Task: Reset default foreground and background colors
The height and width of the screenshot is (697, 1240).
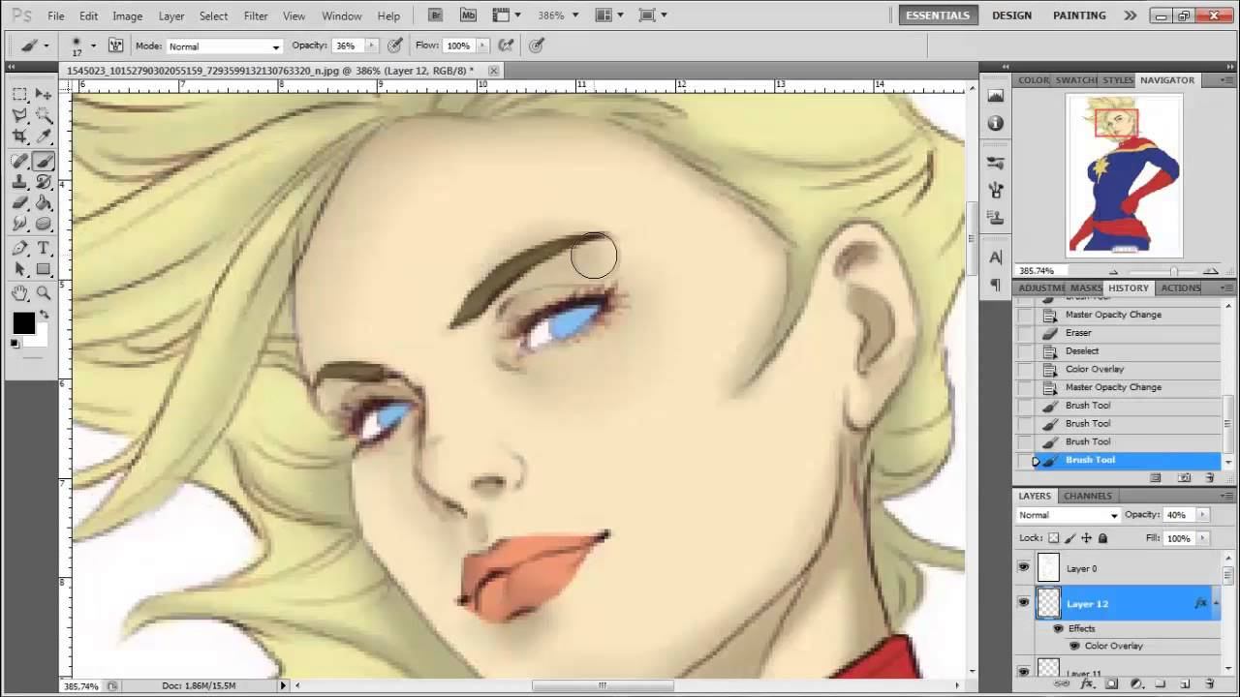Action: (x=15, y=345)
